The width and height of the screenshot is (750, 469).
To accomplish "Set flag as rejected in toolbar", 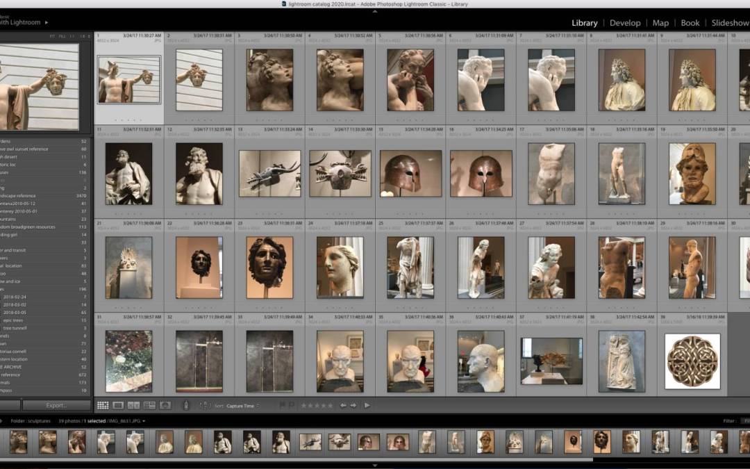I will [291, 405].
